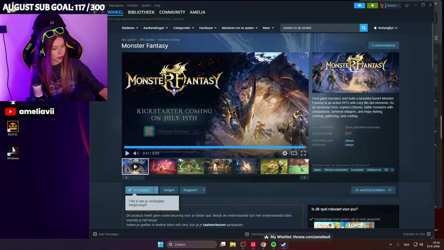Open the red circular app in taskbar

pyautogui.click(x=253, y=244)
